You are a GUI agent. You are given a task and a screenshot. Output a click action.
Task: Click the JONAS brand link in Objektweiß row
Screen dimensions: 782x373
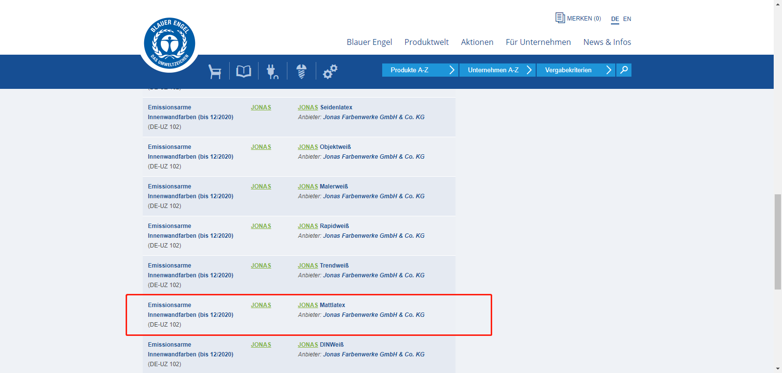point(261,147)
